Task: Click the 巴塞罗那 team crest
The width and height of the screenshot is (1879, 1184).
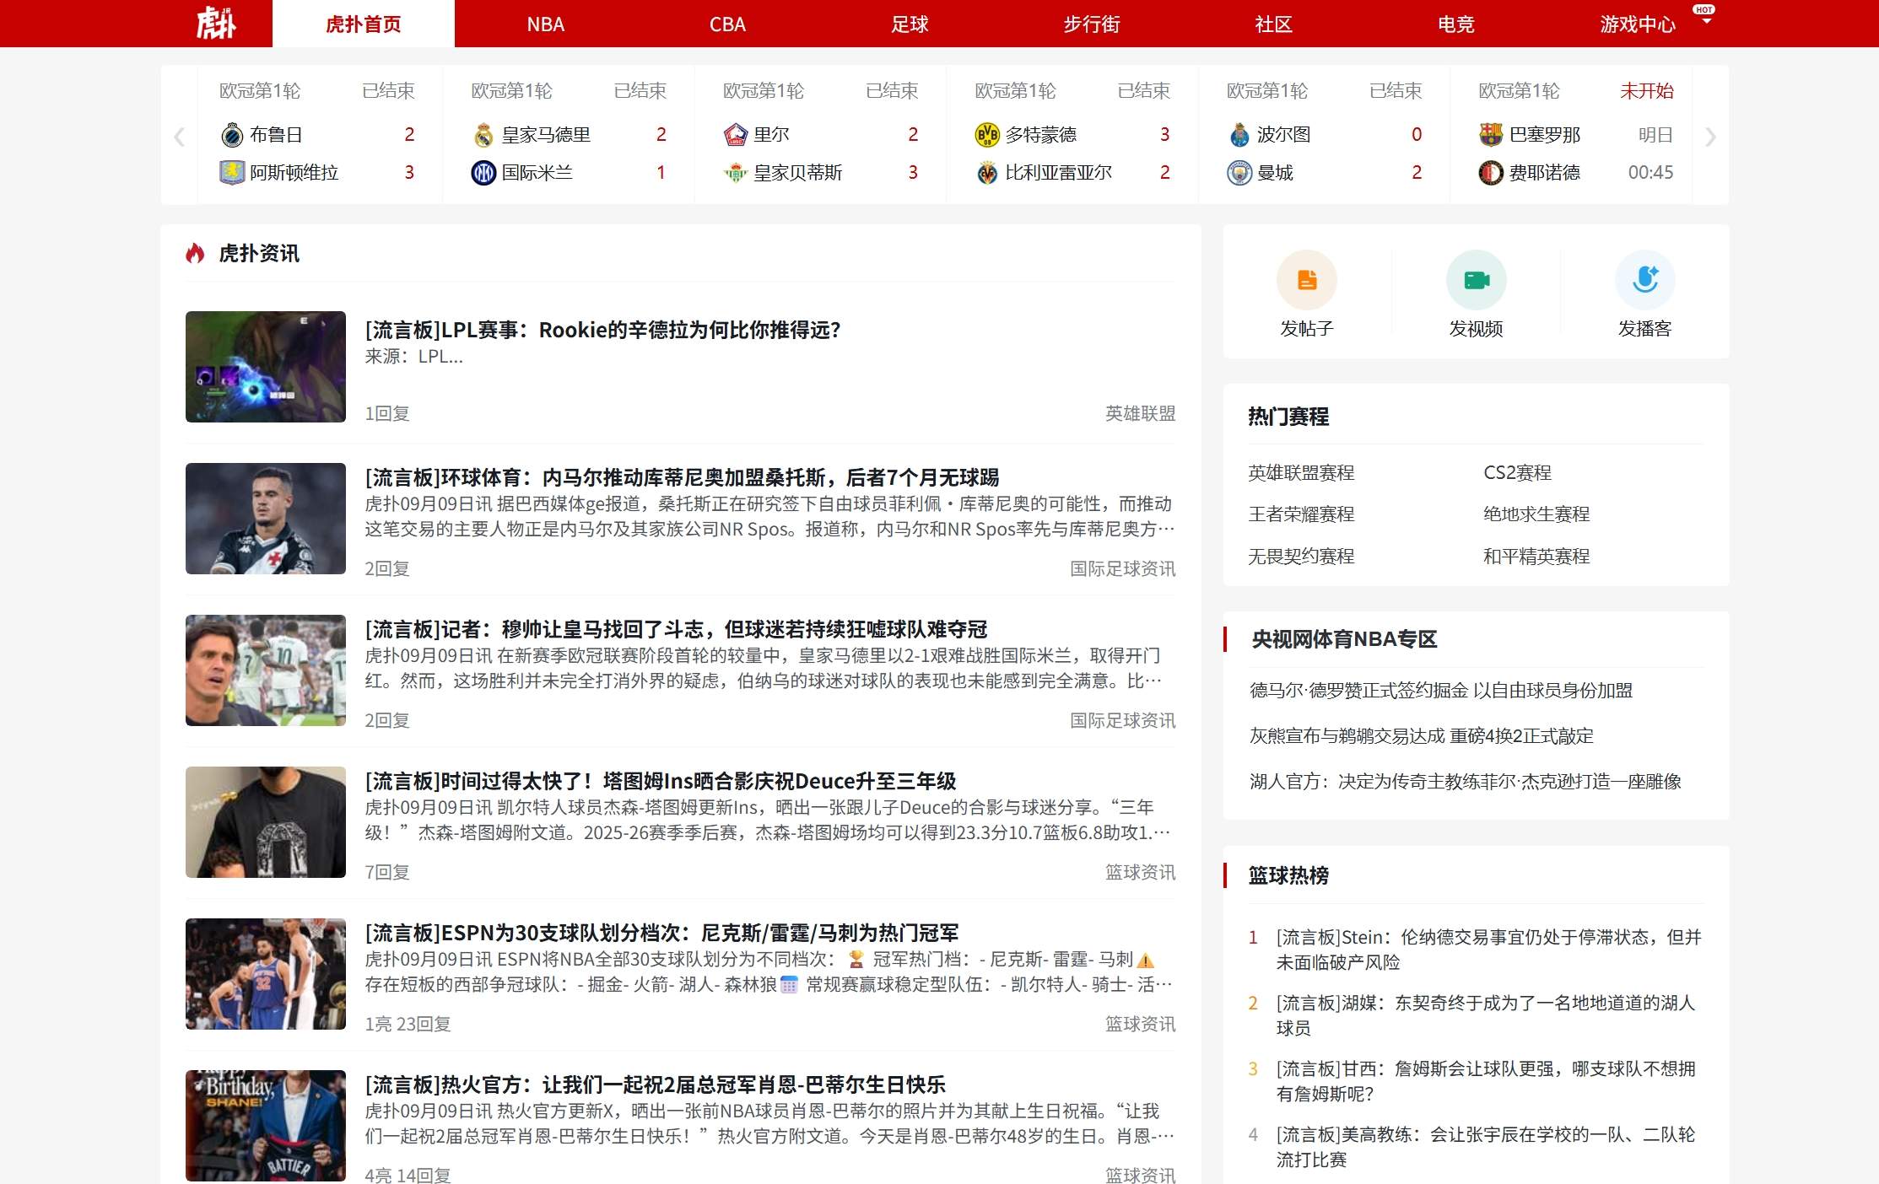Action: (x=1491, y=135)
